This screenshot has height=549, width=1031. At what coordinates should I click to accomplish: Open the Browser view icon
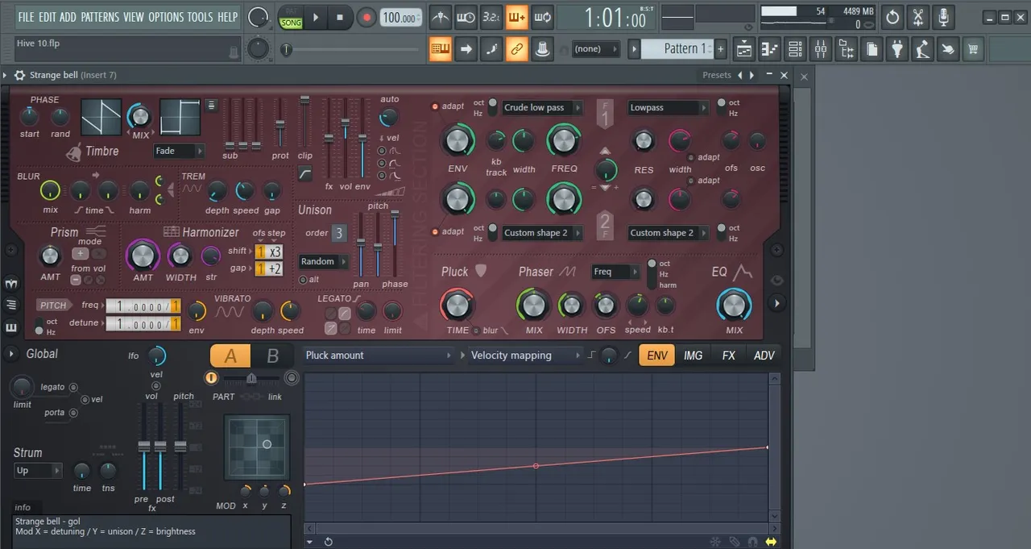(x=847, y=50)
